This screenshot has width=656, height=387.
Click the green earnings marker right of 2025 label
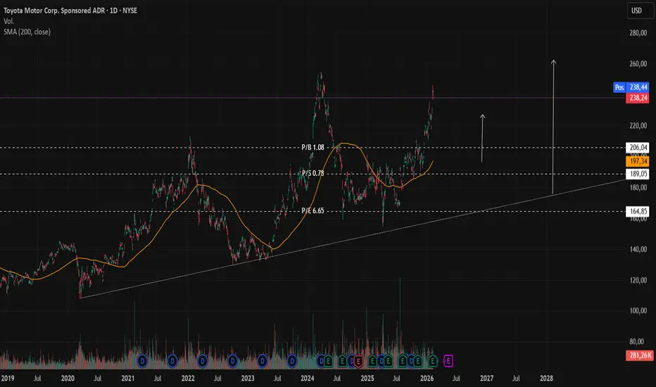tap(372, 361)
